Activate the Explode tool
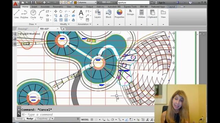 [73, 16]
